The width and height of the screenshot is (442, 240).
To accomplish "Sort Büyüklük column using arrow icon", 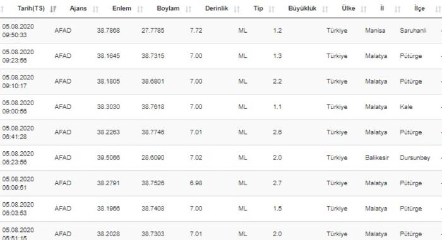I will point(325,9).
